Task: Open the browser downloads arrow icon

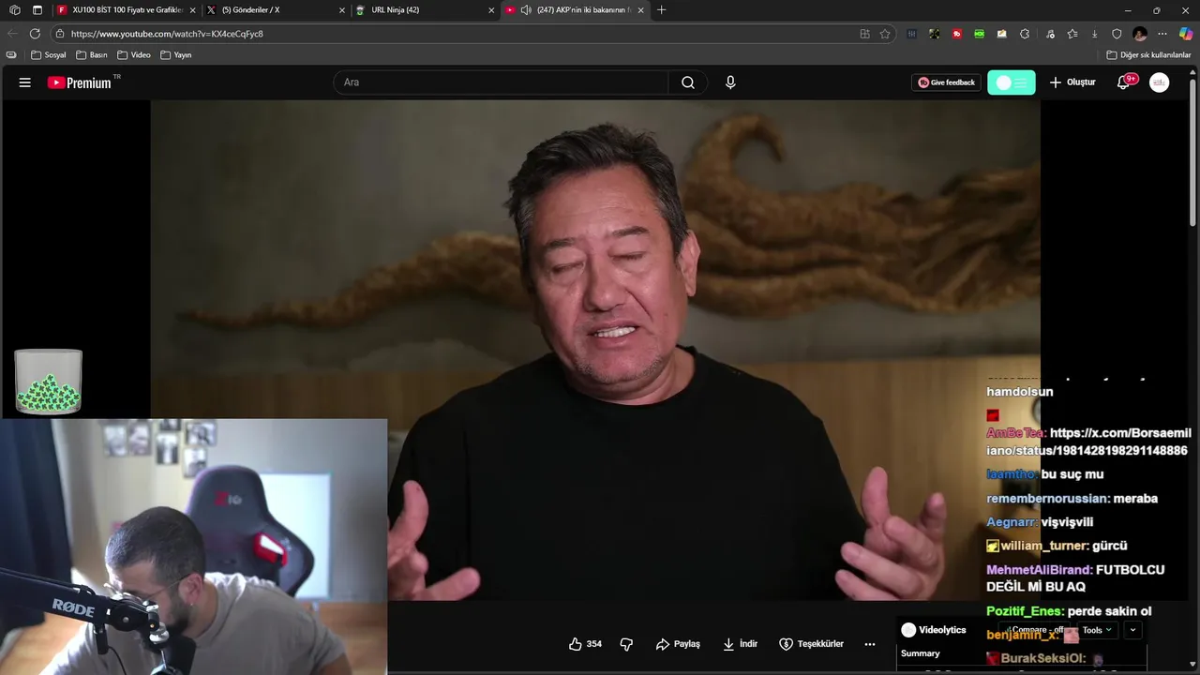Action: (x=1094, y=34)
